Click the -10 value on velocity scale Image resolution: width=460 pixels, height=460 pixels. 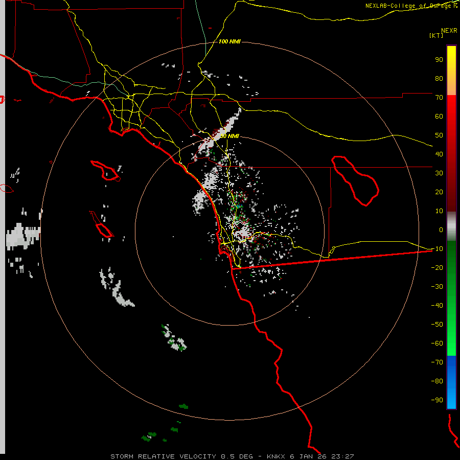coord(437,249)
